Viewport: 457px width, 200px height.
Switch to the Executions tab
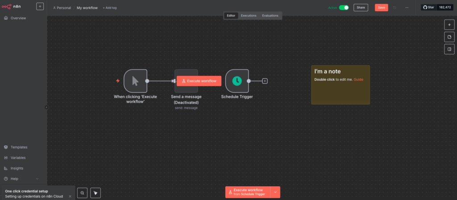[249, 16]
